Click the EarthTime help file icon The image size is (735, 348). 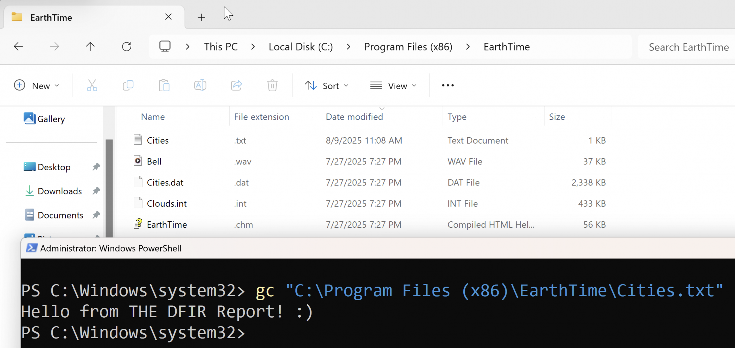tap(138, 224)
